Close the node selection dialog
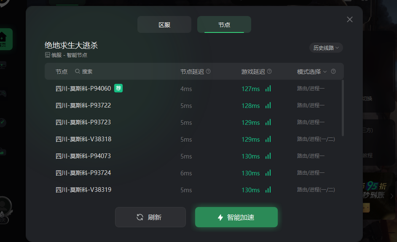 pos(350,19)
